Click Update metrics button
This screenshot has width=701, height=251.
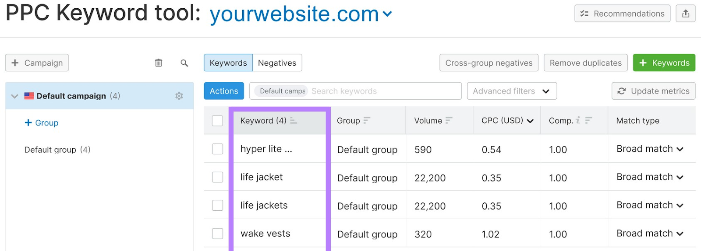click(653, 91)
